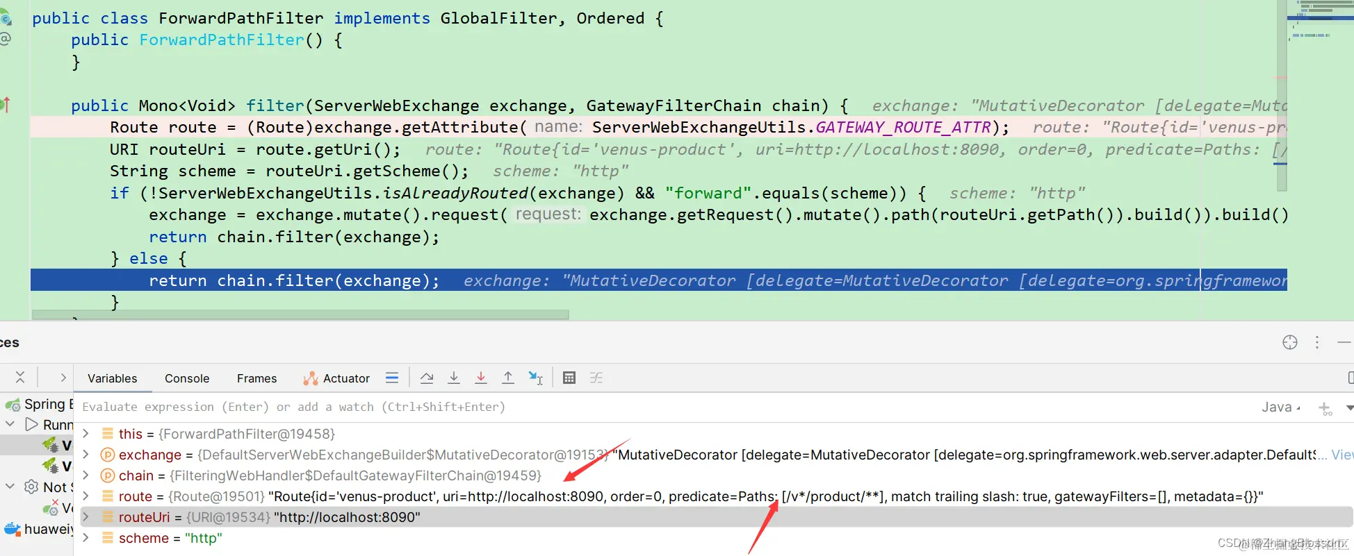
Task: Click the breakpoint line 'Route route = (Route)exchange.getAttribute'
Action: (x=659, y=127)
